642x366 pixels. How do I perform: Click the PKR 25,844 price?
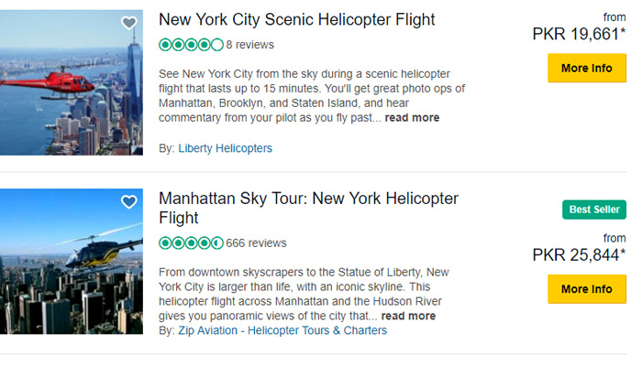click(x=579, y=255)
